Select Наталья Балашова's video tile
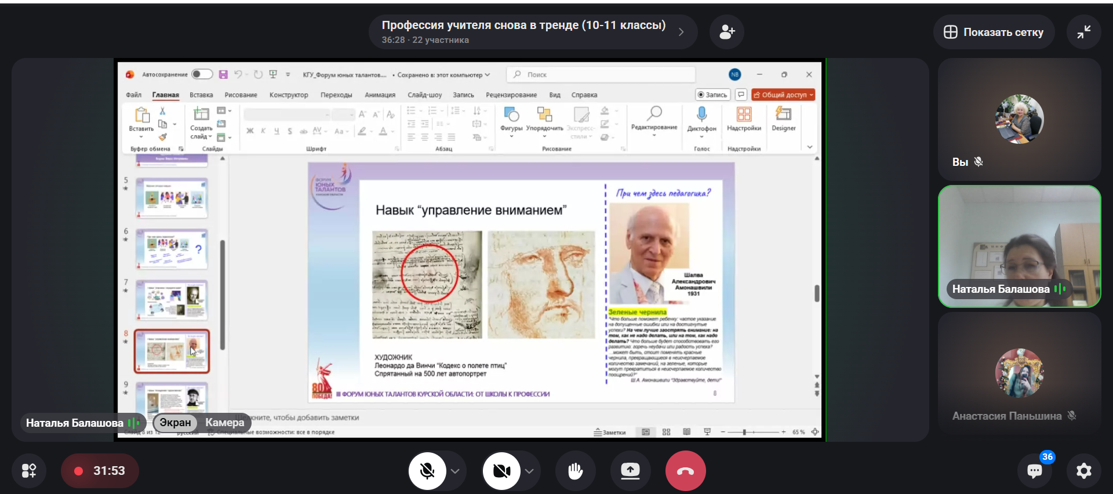 pos(1019,246)
